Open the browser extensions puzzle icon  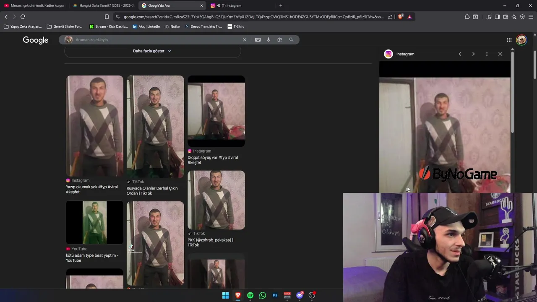[x=467, y=17]
